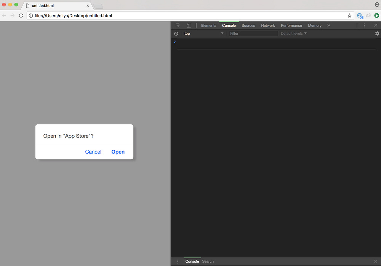Select the Search tab in bottom drawer
Screen dimensions: 381x266
208,261
